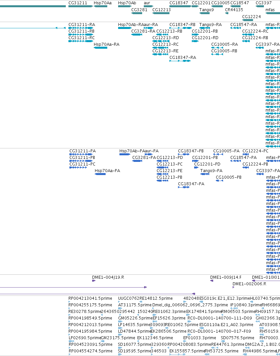This screenshot has height=356, width=280.
Task: Click the CG31211-PC protein label
Action: [x=83, y=164]
